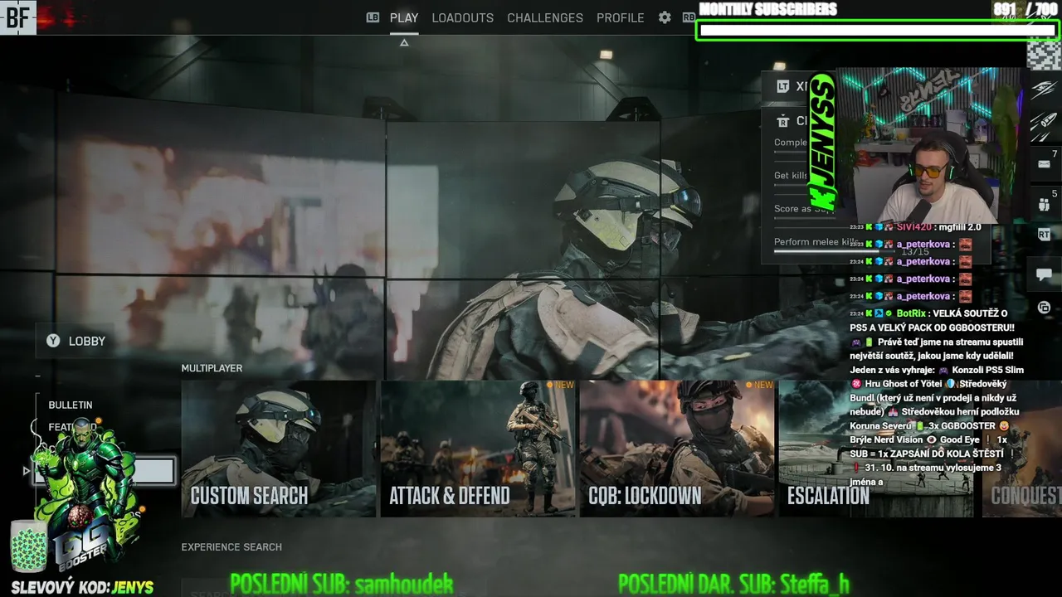Image resolution: width=1062 pixels, height=597 pixels.
Task: Click the LT trigger icon on the XP panel
Action: 782,86
